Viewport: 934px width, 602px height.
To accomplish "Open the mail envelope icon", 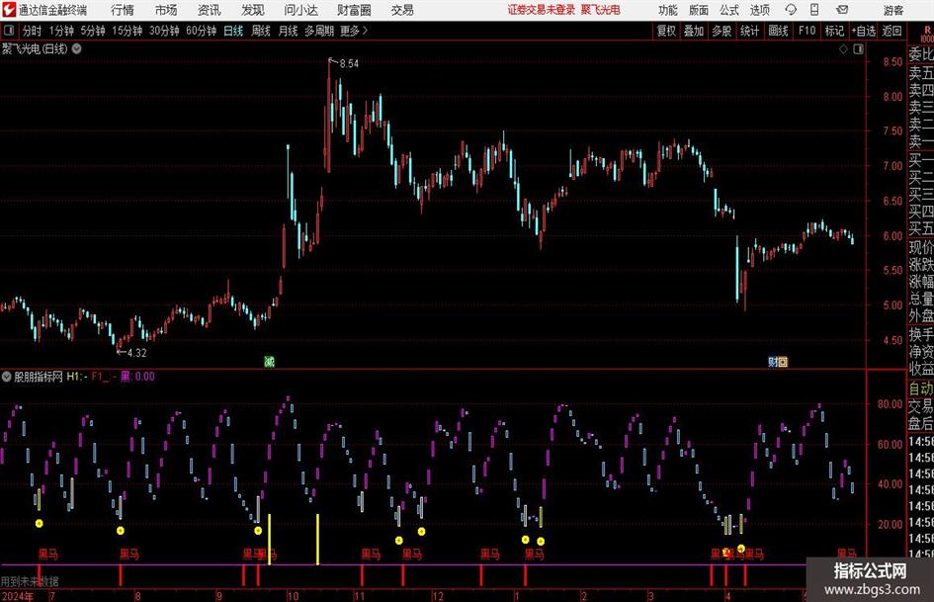I will [842, 10].
